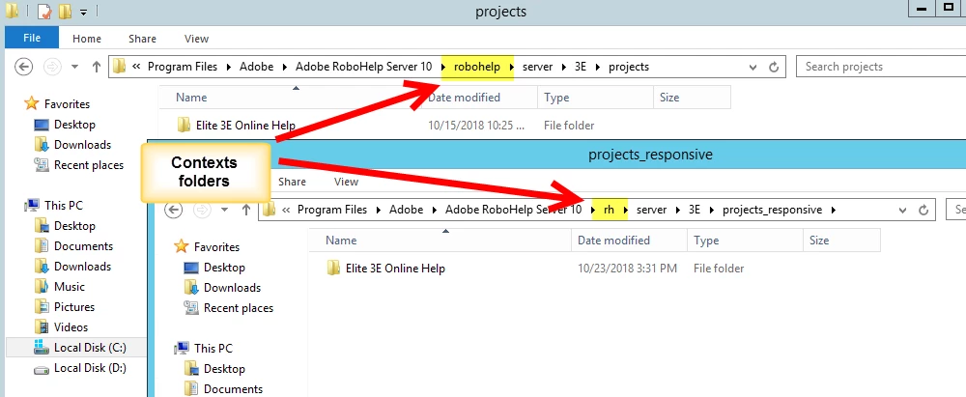Open Desktop under Favorites in projects_responsive window
The image size is (966, 397).
(214, 268)
